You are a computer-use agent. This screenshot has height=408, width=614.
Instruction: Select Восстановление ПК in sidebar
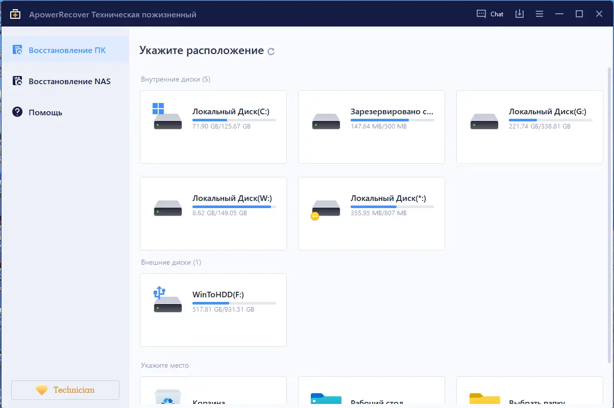67,50
